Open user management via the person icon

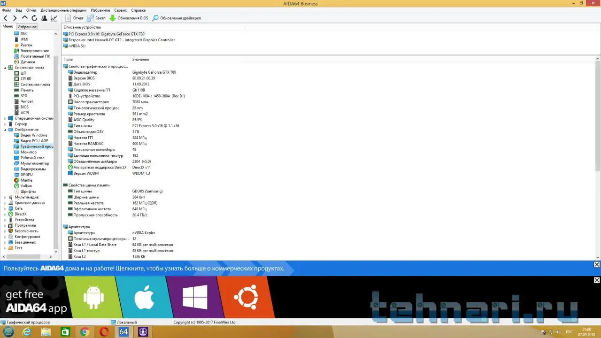coord(44,18)
